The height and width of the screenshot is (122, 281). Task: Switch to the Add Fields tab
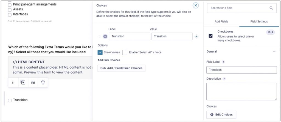pos(221,21)
